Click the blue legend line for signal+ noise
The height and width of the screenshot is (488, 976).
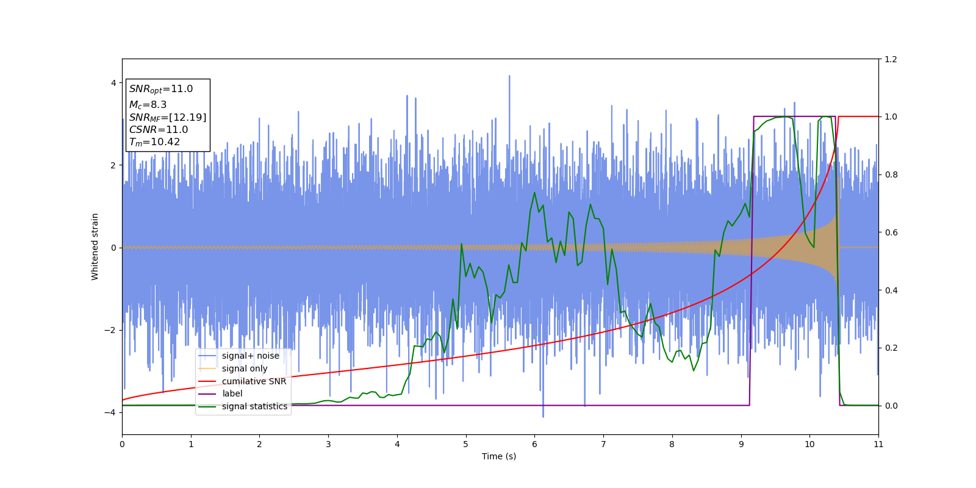(x=207, y=356)
